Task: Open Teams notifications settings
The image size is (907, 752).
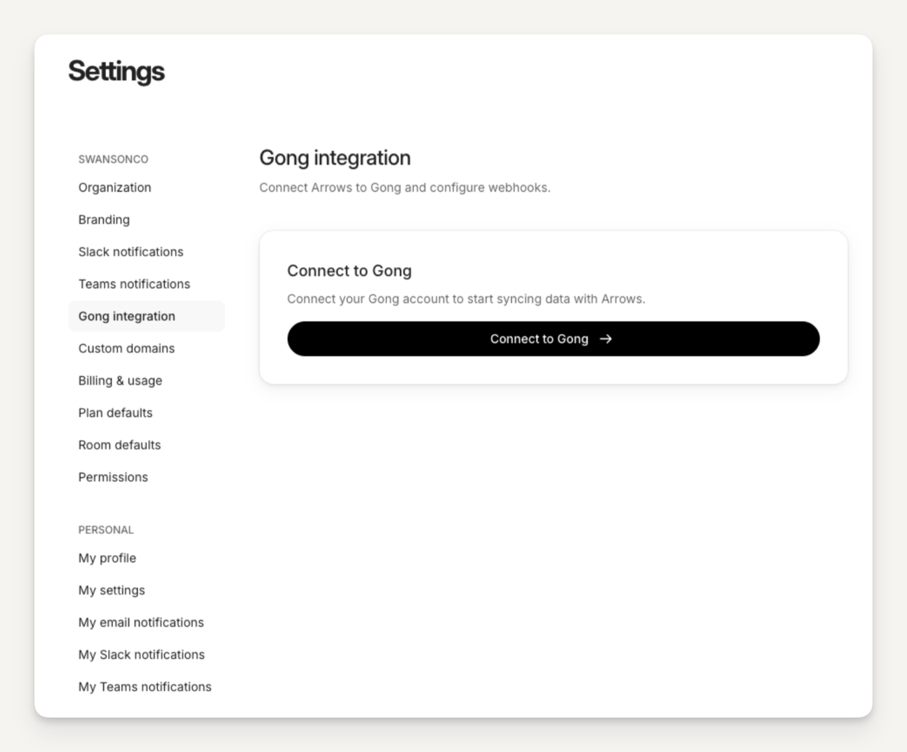Action: click(134, 284)
